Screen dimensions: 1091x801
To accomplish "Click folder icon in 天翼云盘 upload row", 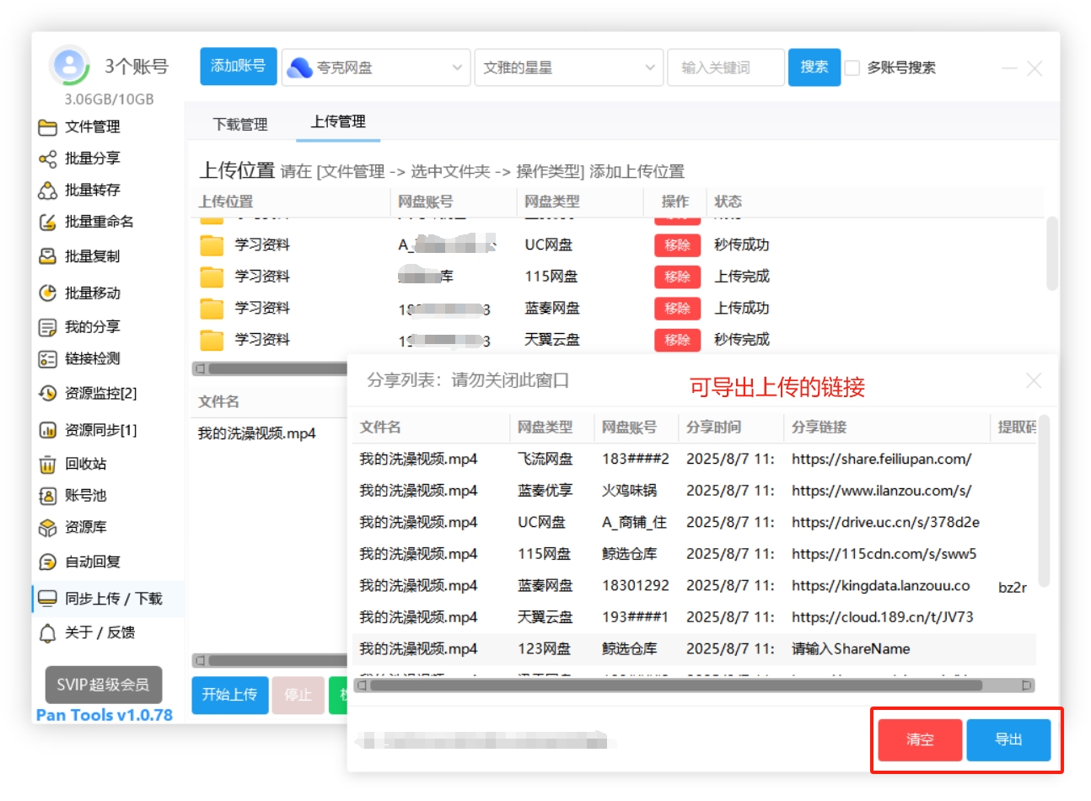I will coord(212,340).
